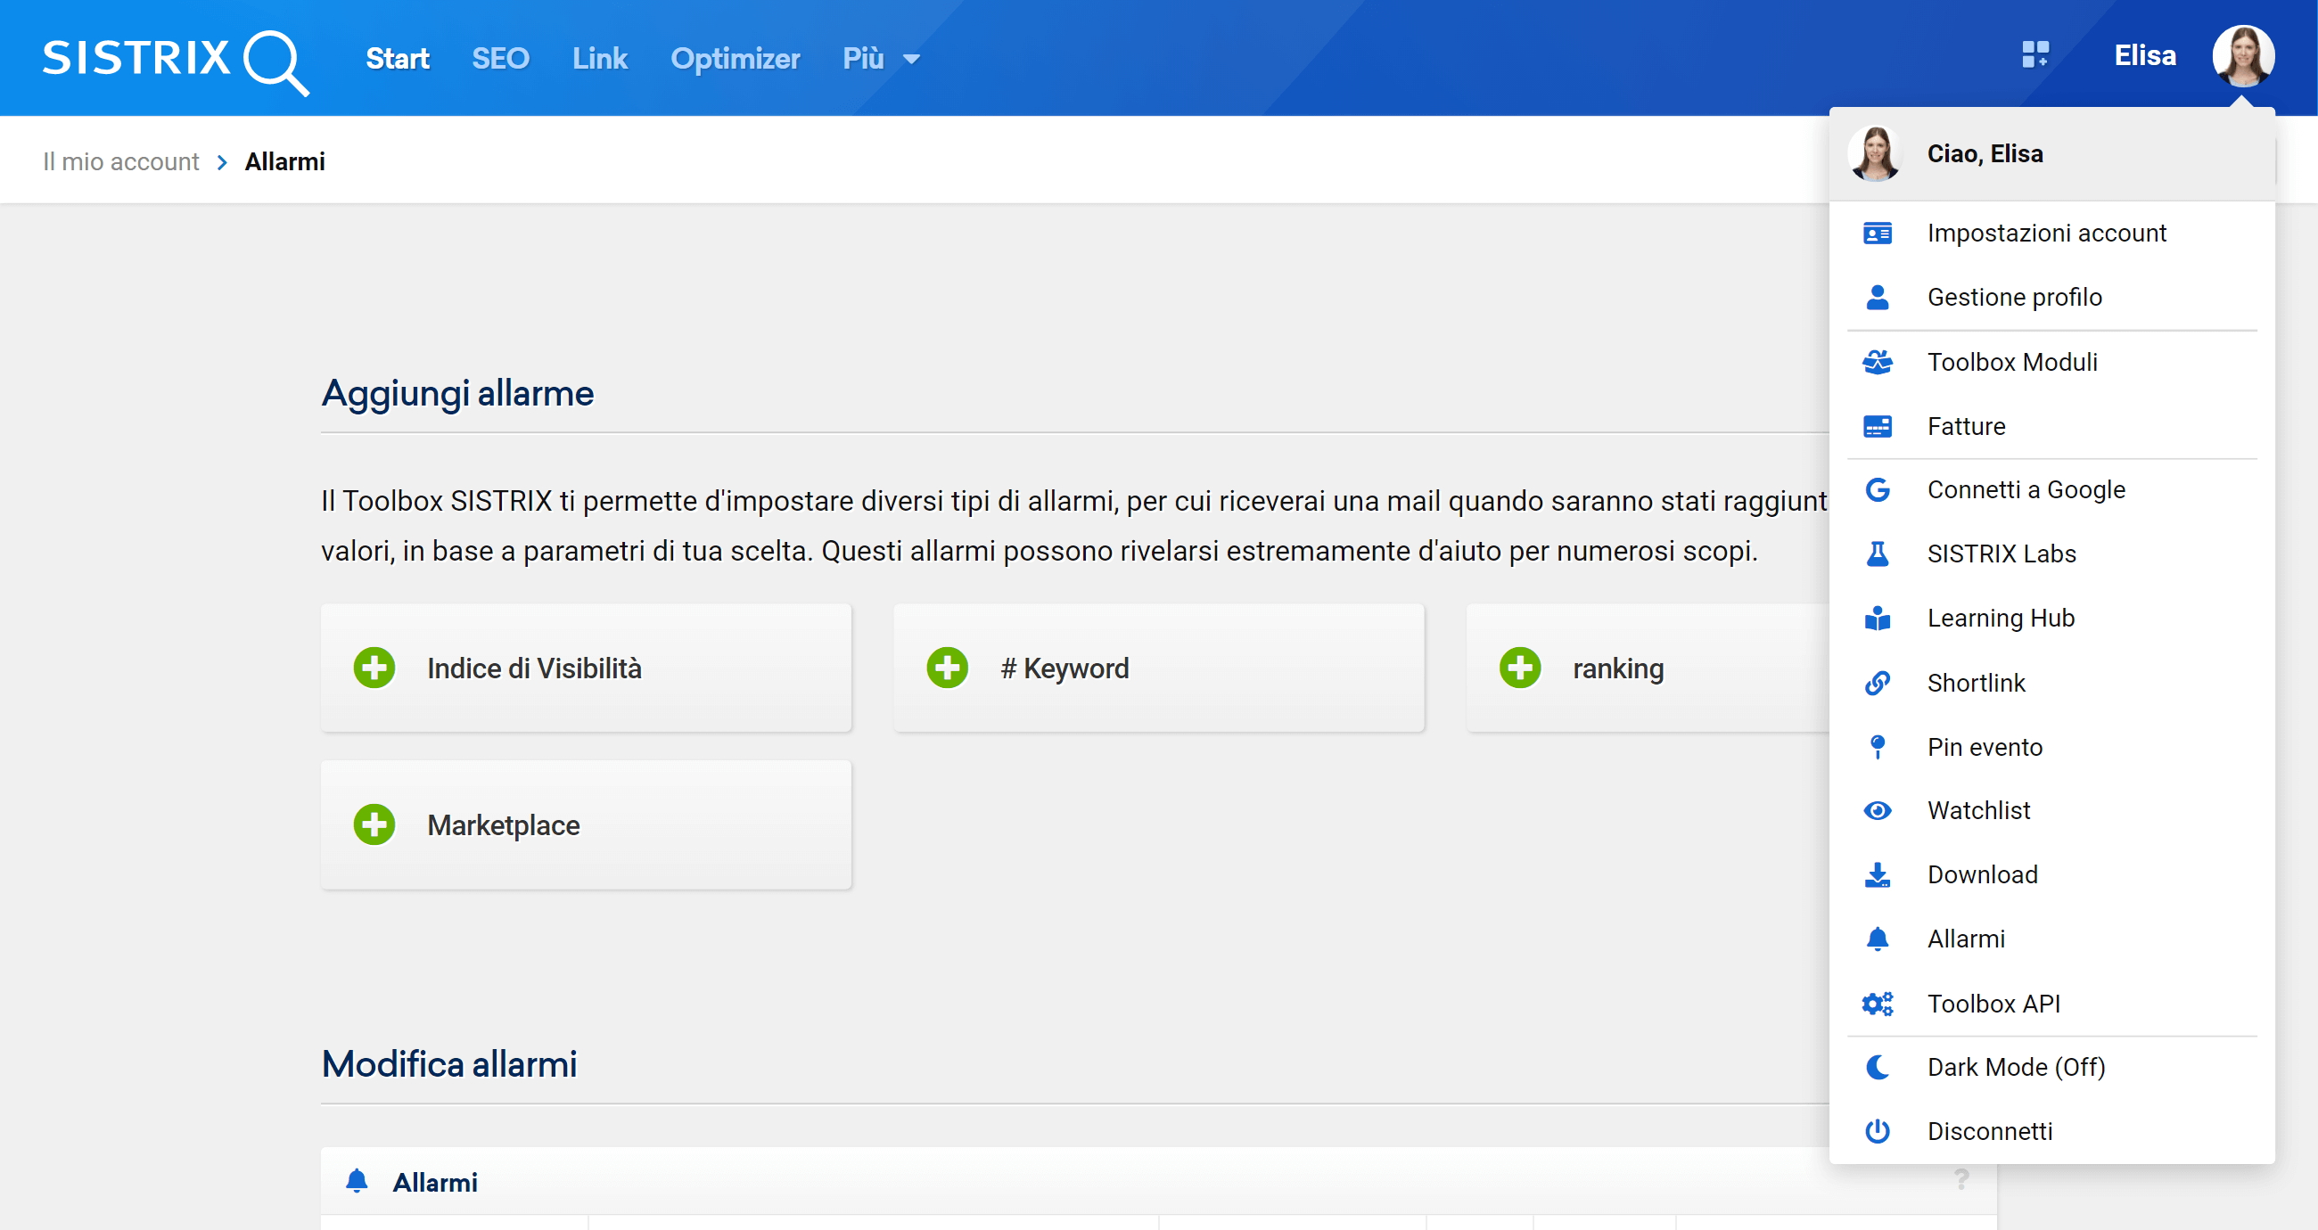Select SEO navigation tab
This screenshot has height=1230, width=2318.
501,58
